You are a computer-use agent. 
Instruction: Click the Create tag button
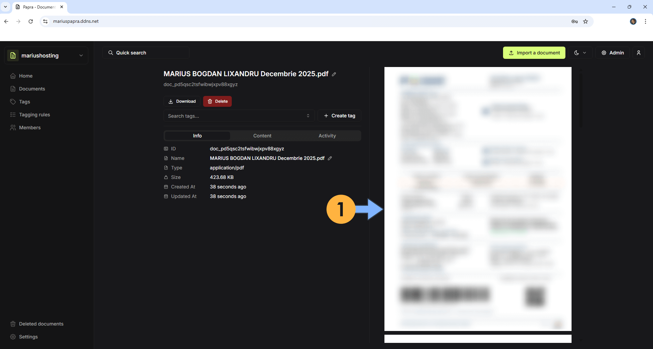coord(339,116)
